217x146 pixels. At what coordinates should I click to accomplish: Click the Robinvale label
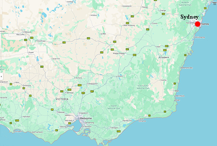pos(41,41)
